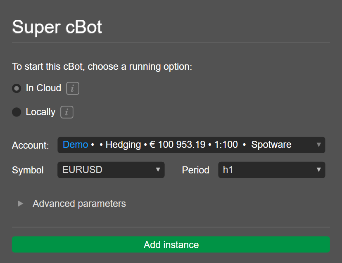342x263 pixels.
Task: Click the Super cBot title
Action: pyautogui.click(x=57, y=27)
